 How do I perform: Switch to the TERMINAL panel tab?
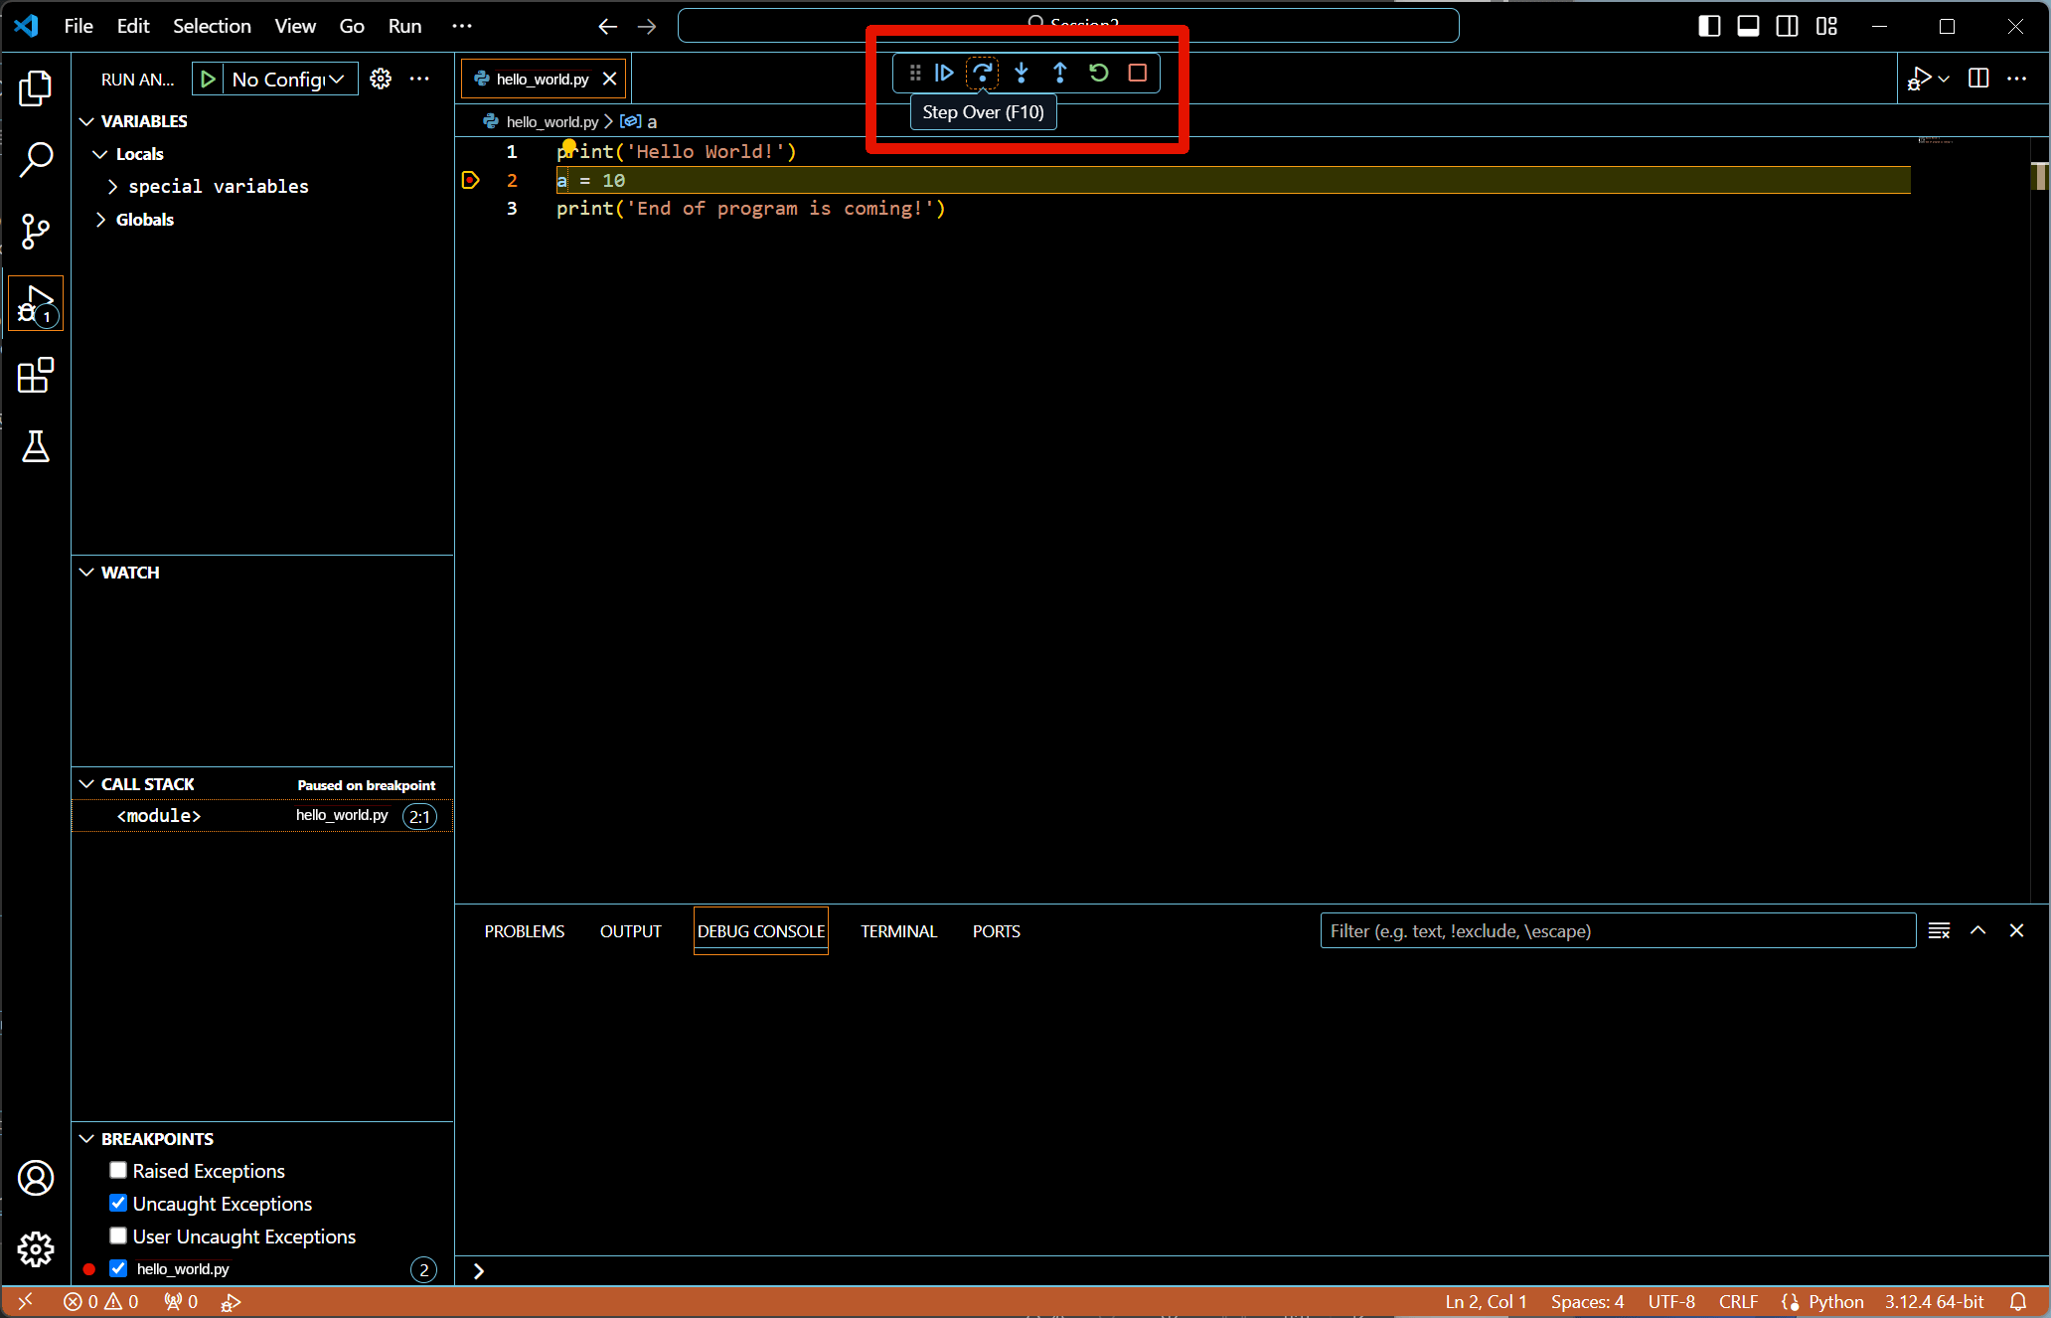[898, 931]
